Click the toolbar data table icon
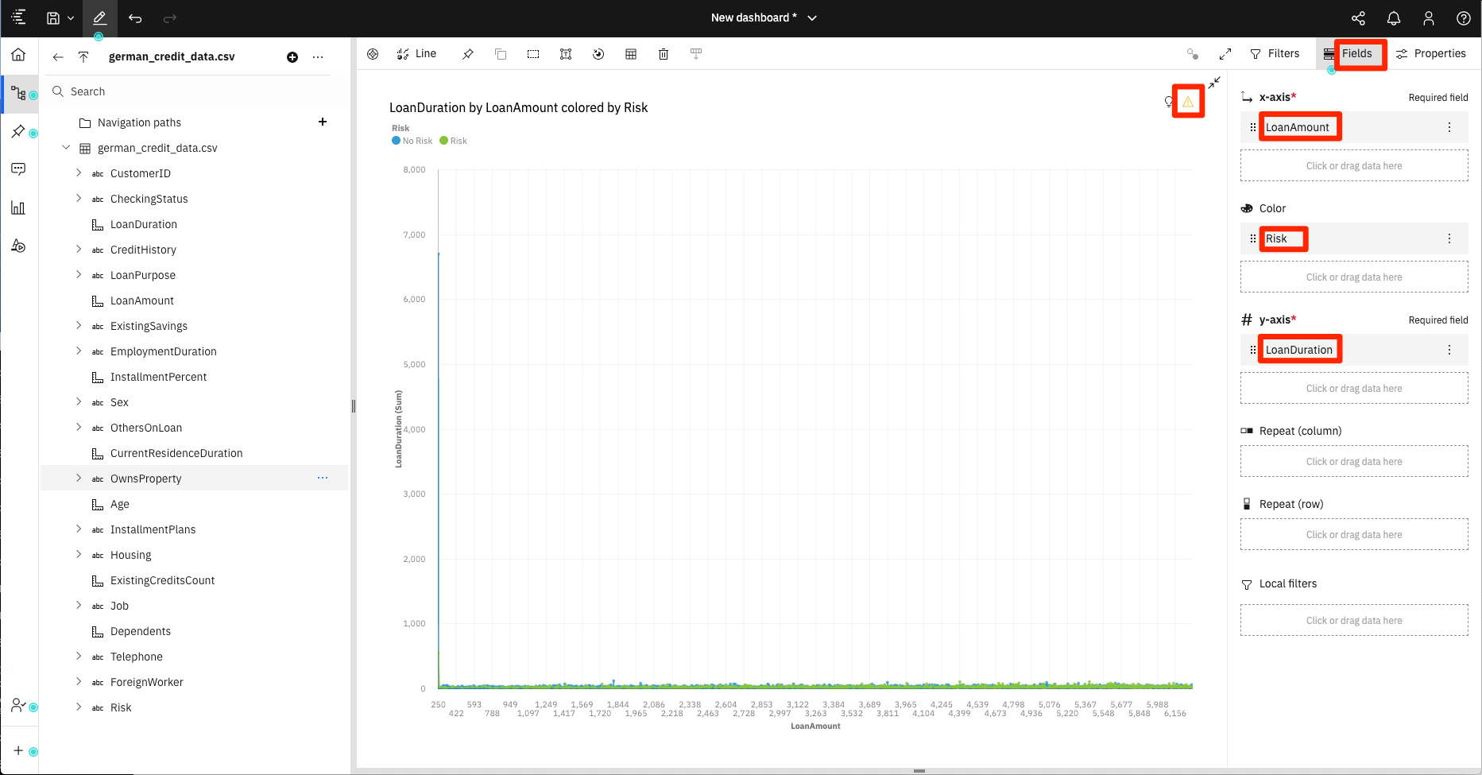The height and width of the screenshot is (775, 1482). 631,54
